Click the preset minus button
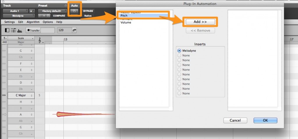This screenshot has height=139, width=298. (40, 16)
